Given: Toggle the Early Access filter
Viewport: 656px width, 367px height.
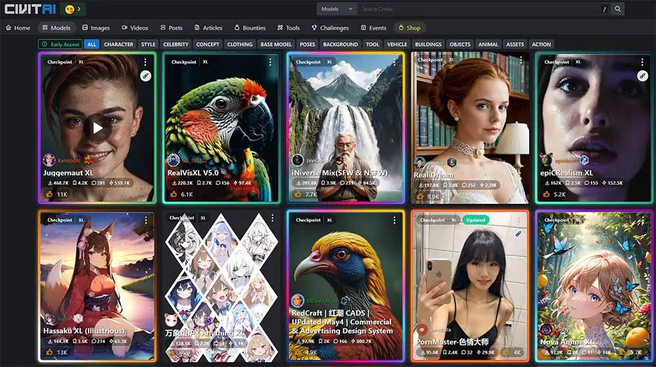Looking at the screenshot, I should (x=60, y=44).
